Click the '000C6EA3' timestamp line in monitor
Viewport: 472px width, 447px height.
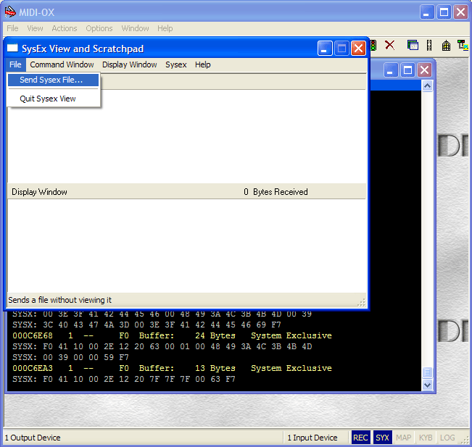pos(172,368)
